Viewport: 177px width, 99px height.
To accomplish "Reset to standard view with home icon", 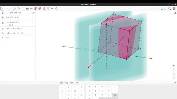I will pos(174,66).
